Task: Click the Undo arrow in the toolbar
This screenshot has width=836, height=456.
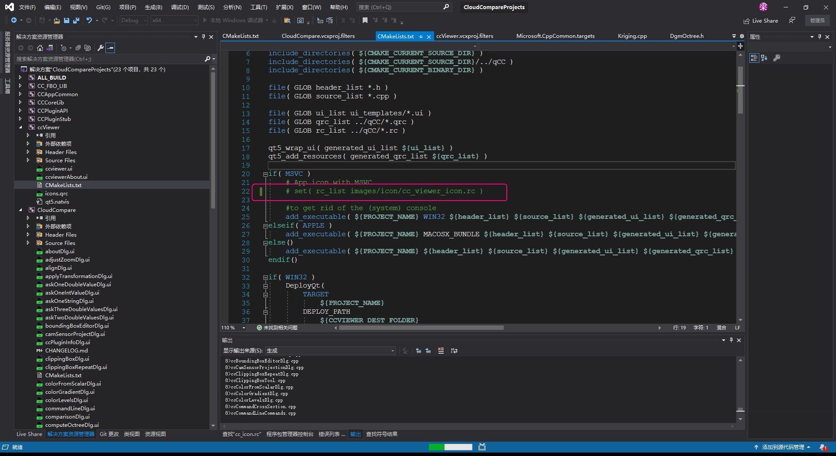Action: coord(89,20)
